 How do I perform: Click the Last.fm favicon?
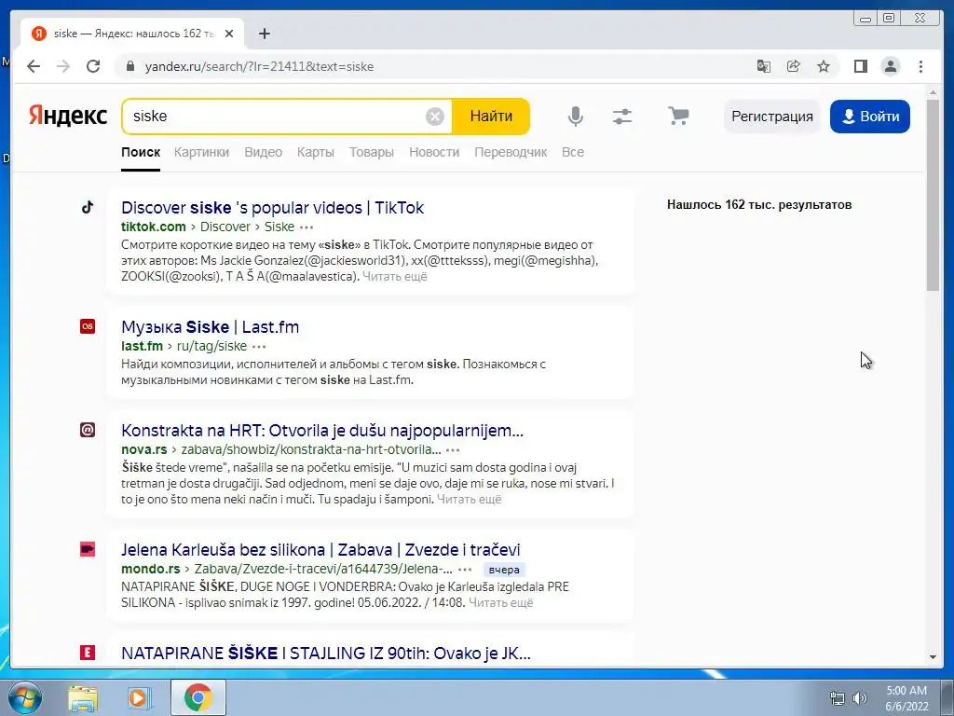88,326
